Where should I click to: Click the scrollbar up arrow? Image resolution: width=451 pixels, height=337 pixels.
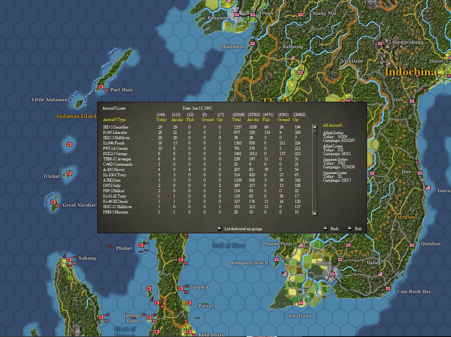pos(315,127)
